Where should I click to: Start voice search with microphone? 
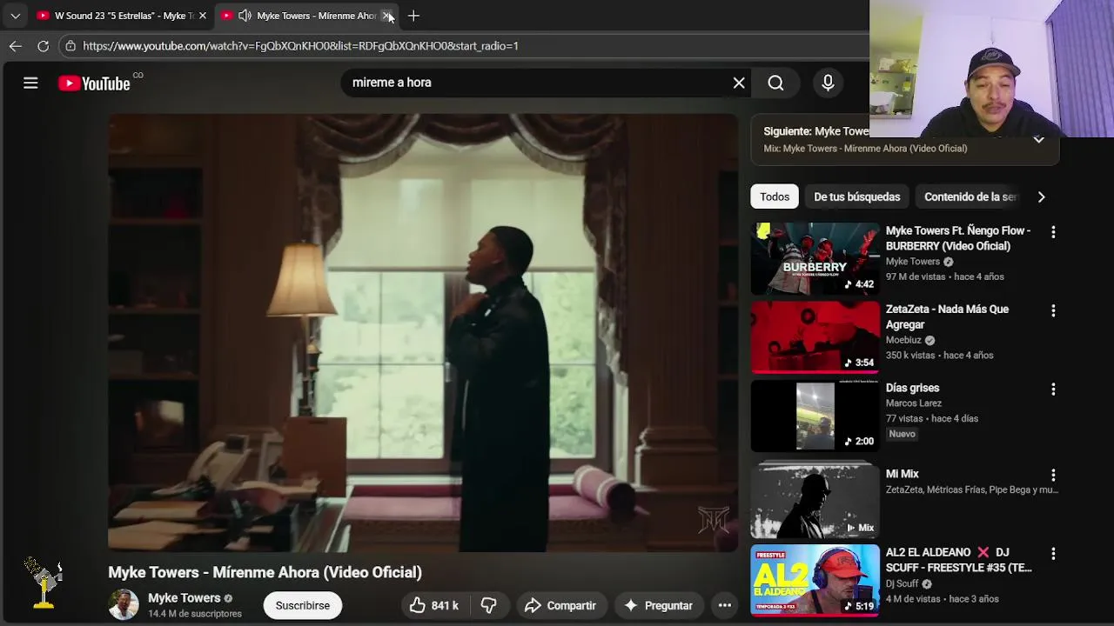pyautogui.click(x=828, y=83)
